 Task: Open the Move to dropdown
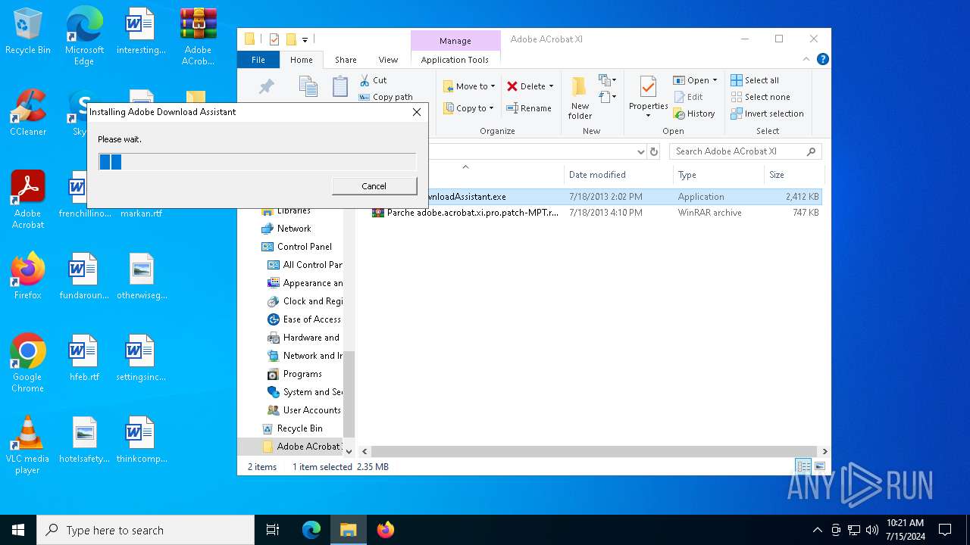coord(468,86)
